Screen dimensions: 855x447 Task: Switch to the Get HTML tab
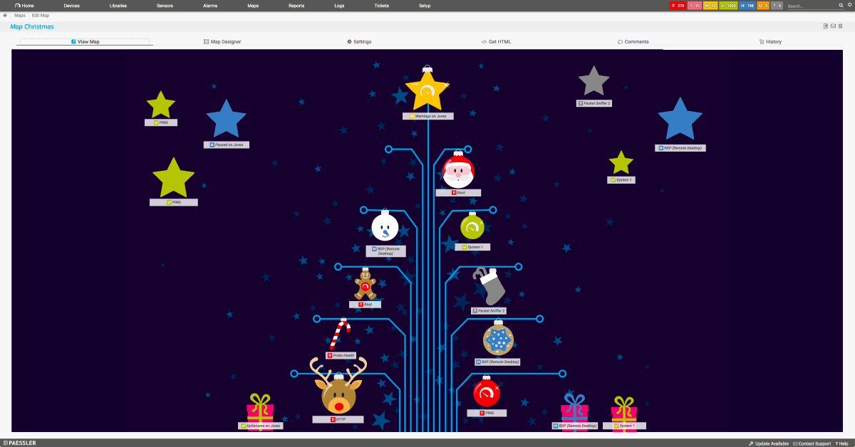[x=496, y=42]
